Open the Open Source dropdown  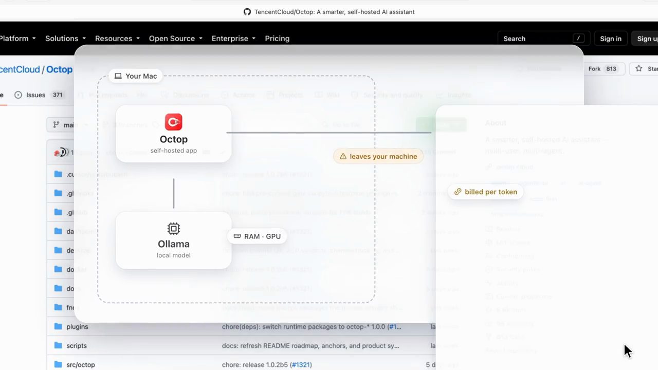176,39
